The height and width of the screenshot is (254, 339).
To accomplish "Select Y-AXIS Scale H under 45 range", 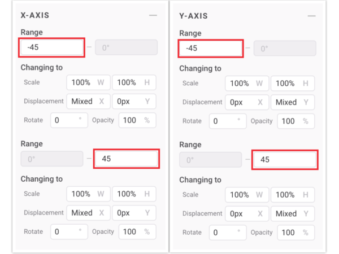I will [x=292, y=194].
